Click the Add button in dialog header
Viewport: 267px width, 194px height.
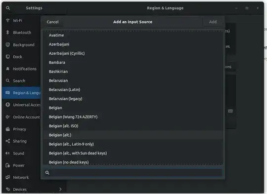(213, 22)
